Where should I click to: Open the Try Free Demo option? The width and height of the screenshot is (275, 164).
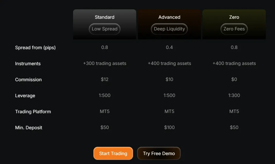pyautogui.click(x=159, y=154)
